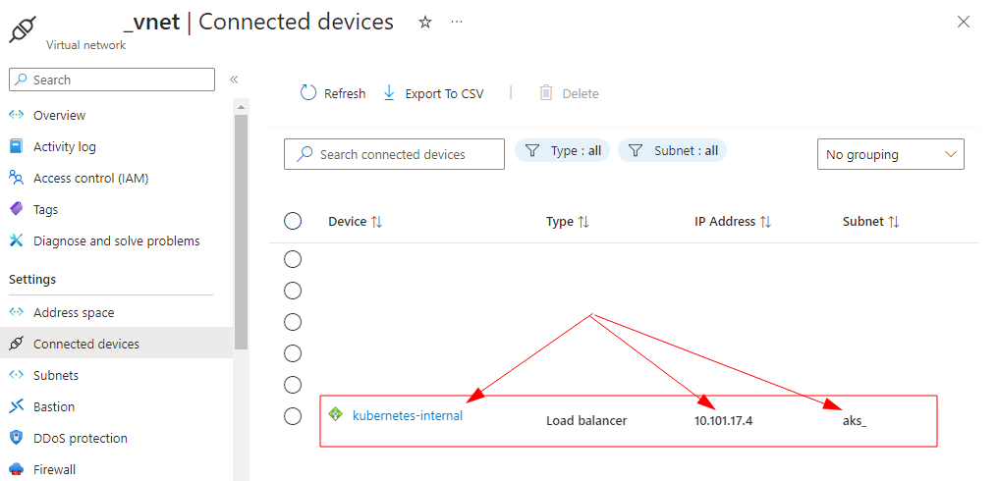This screenshot has height=481, width=998.
Task: Go to Bastion in the sidebar
Action: 54,406
